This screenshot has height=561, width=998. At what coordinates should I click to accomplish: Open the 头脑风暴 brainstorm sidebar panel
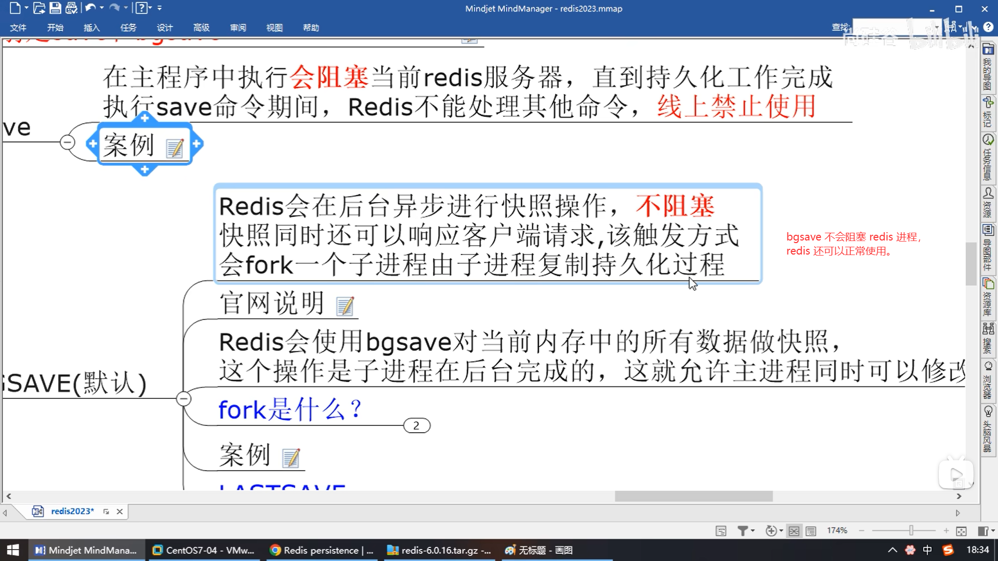pos(988,429)
